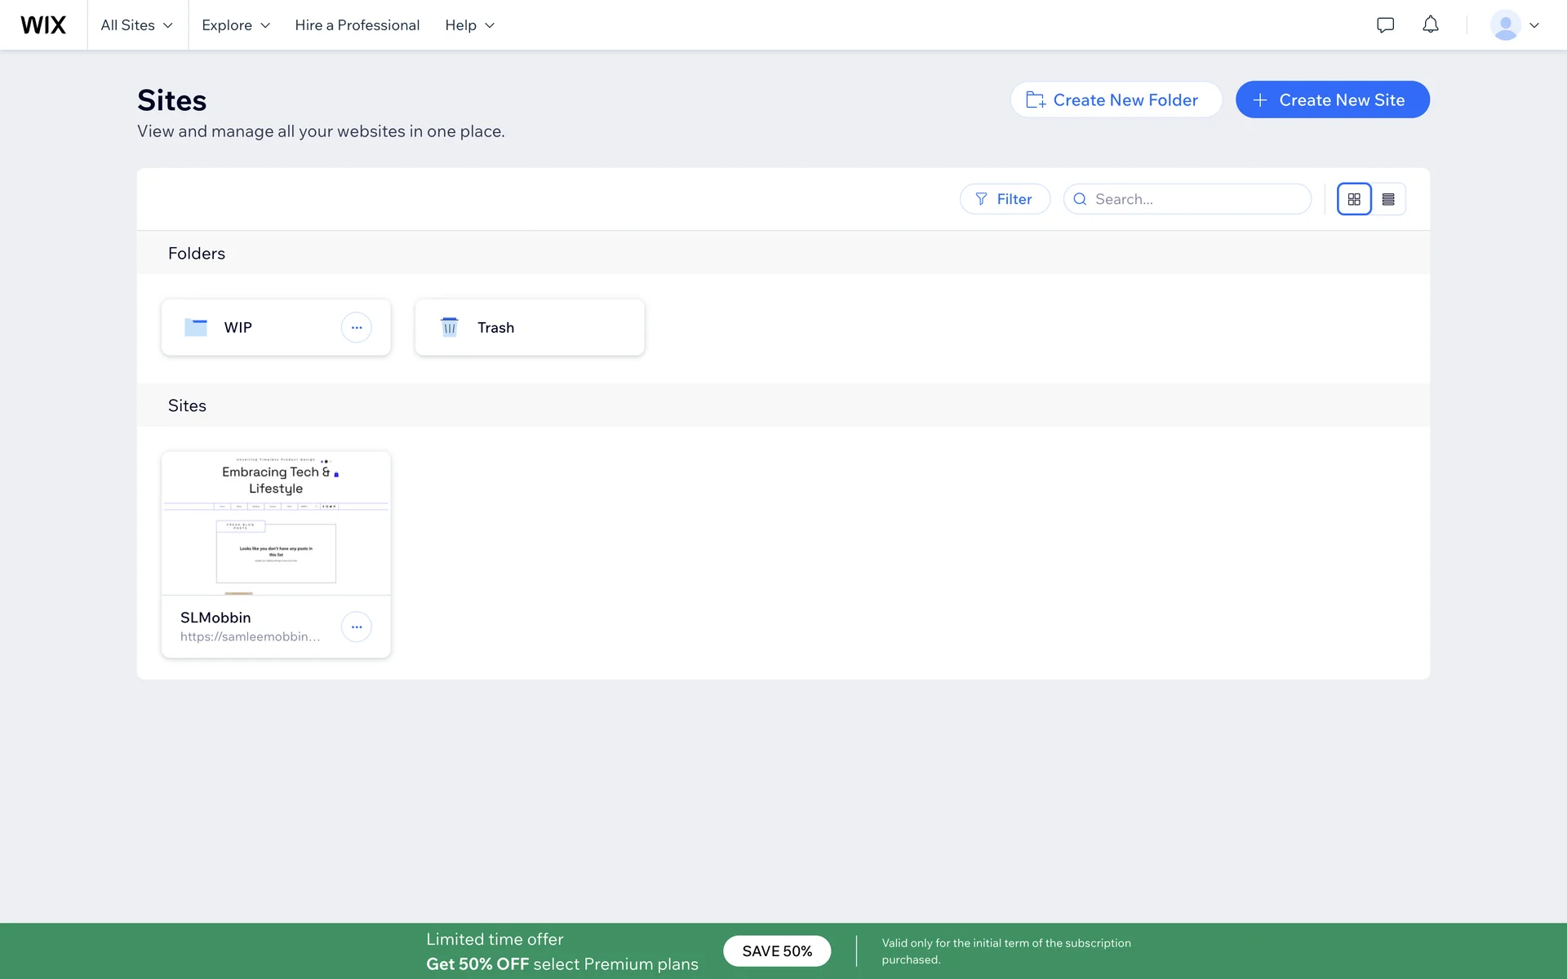Click Create New Folder button
This screenshot has height=979, width=1567.
click(x=1116, y=100)
